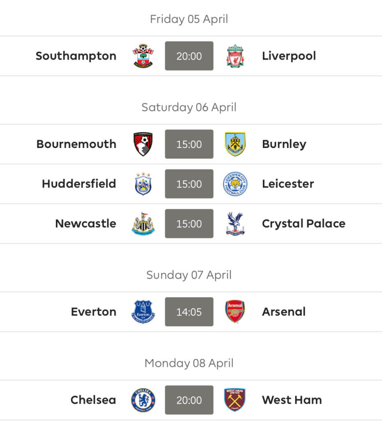This screenshot has height=421, width=382.
Task: Click the Everton vs Arsenal 14:05 time box
Action: click(x=189, y=312)
